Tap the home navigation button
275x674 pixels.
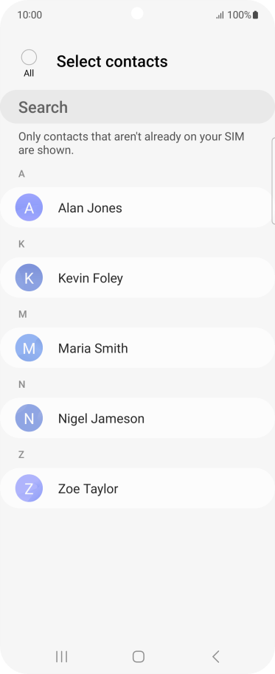tap(139, 656)
